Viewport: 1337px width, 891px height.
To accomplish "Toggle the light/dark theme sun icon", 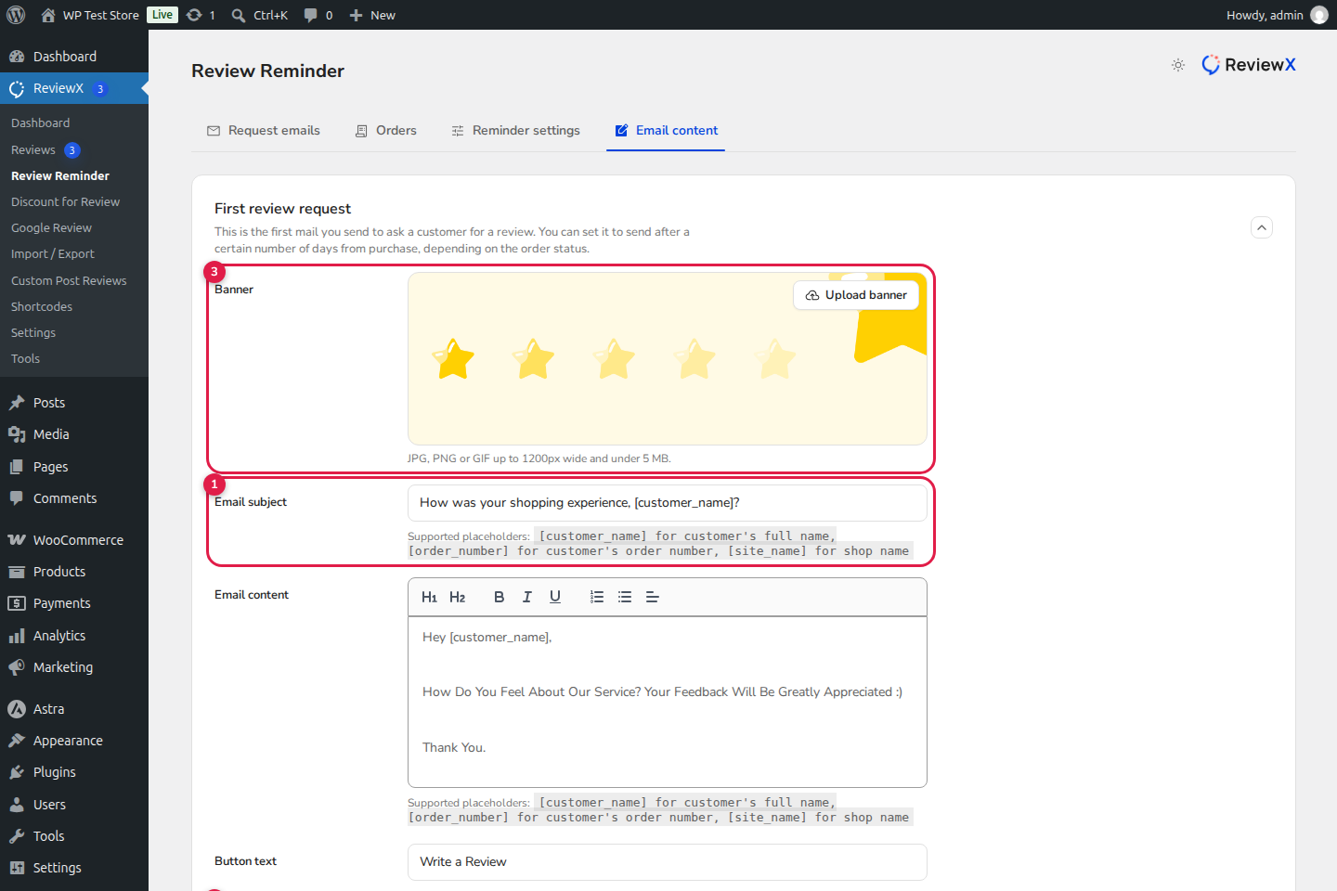I will [1178, 65].
